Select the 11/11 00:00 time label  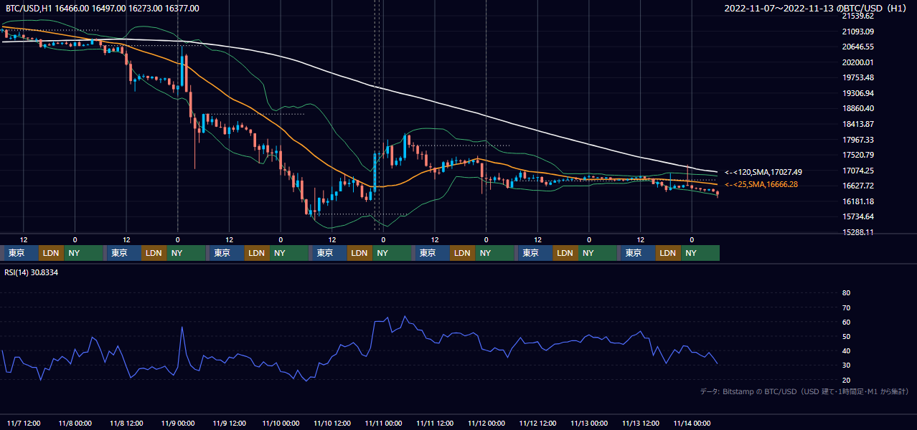pyautogui.click(x=382, y=423)
